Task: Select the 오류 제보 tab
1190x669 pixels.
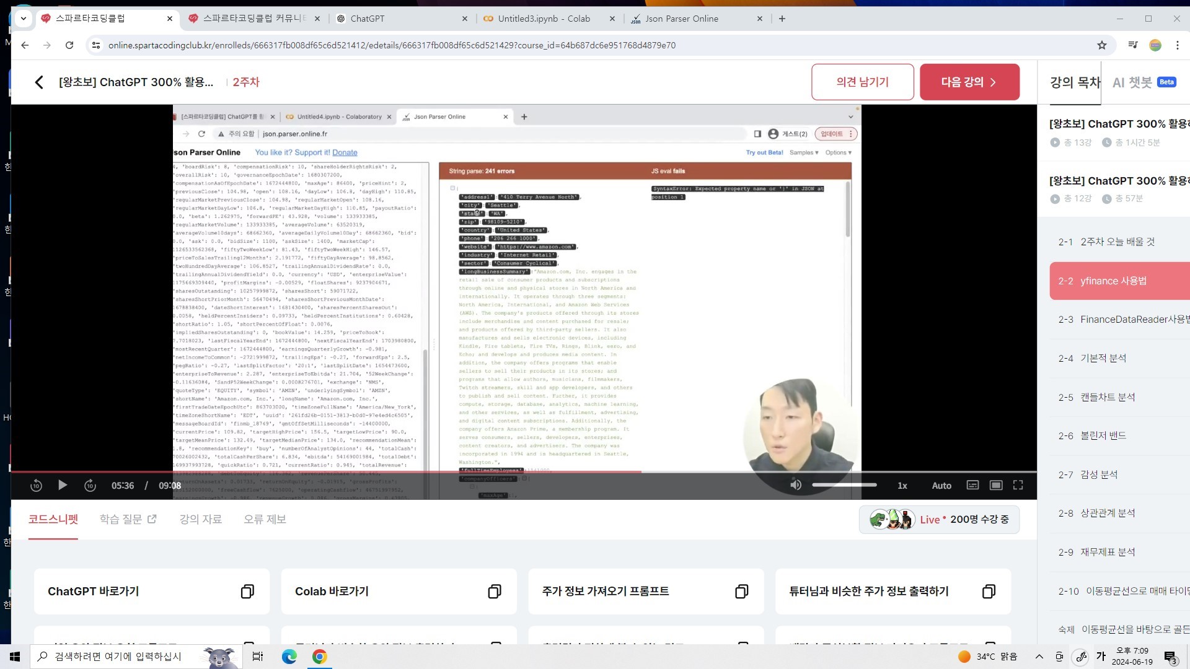Action: 265,519
